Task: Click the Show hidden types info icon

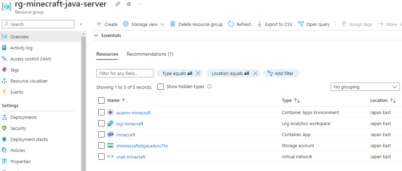Action: pyautogui.click(x=209, y=87)
